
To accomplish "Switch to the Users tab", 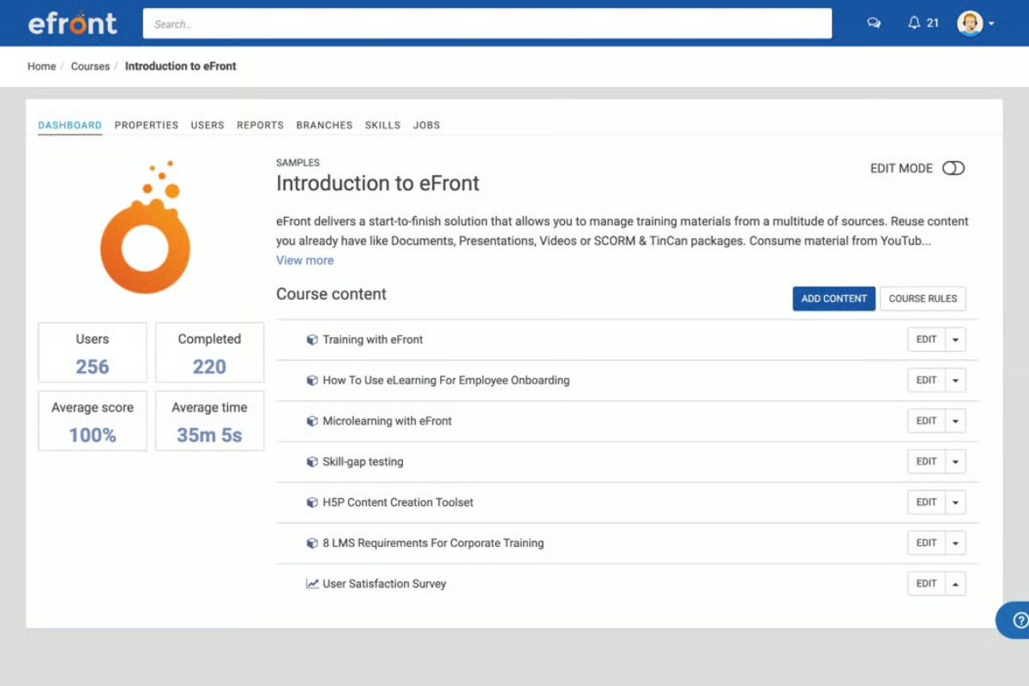I will [208, 125].
